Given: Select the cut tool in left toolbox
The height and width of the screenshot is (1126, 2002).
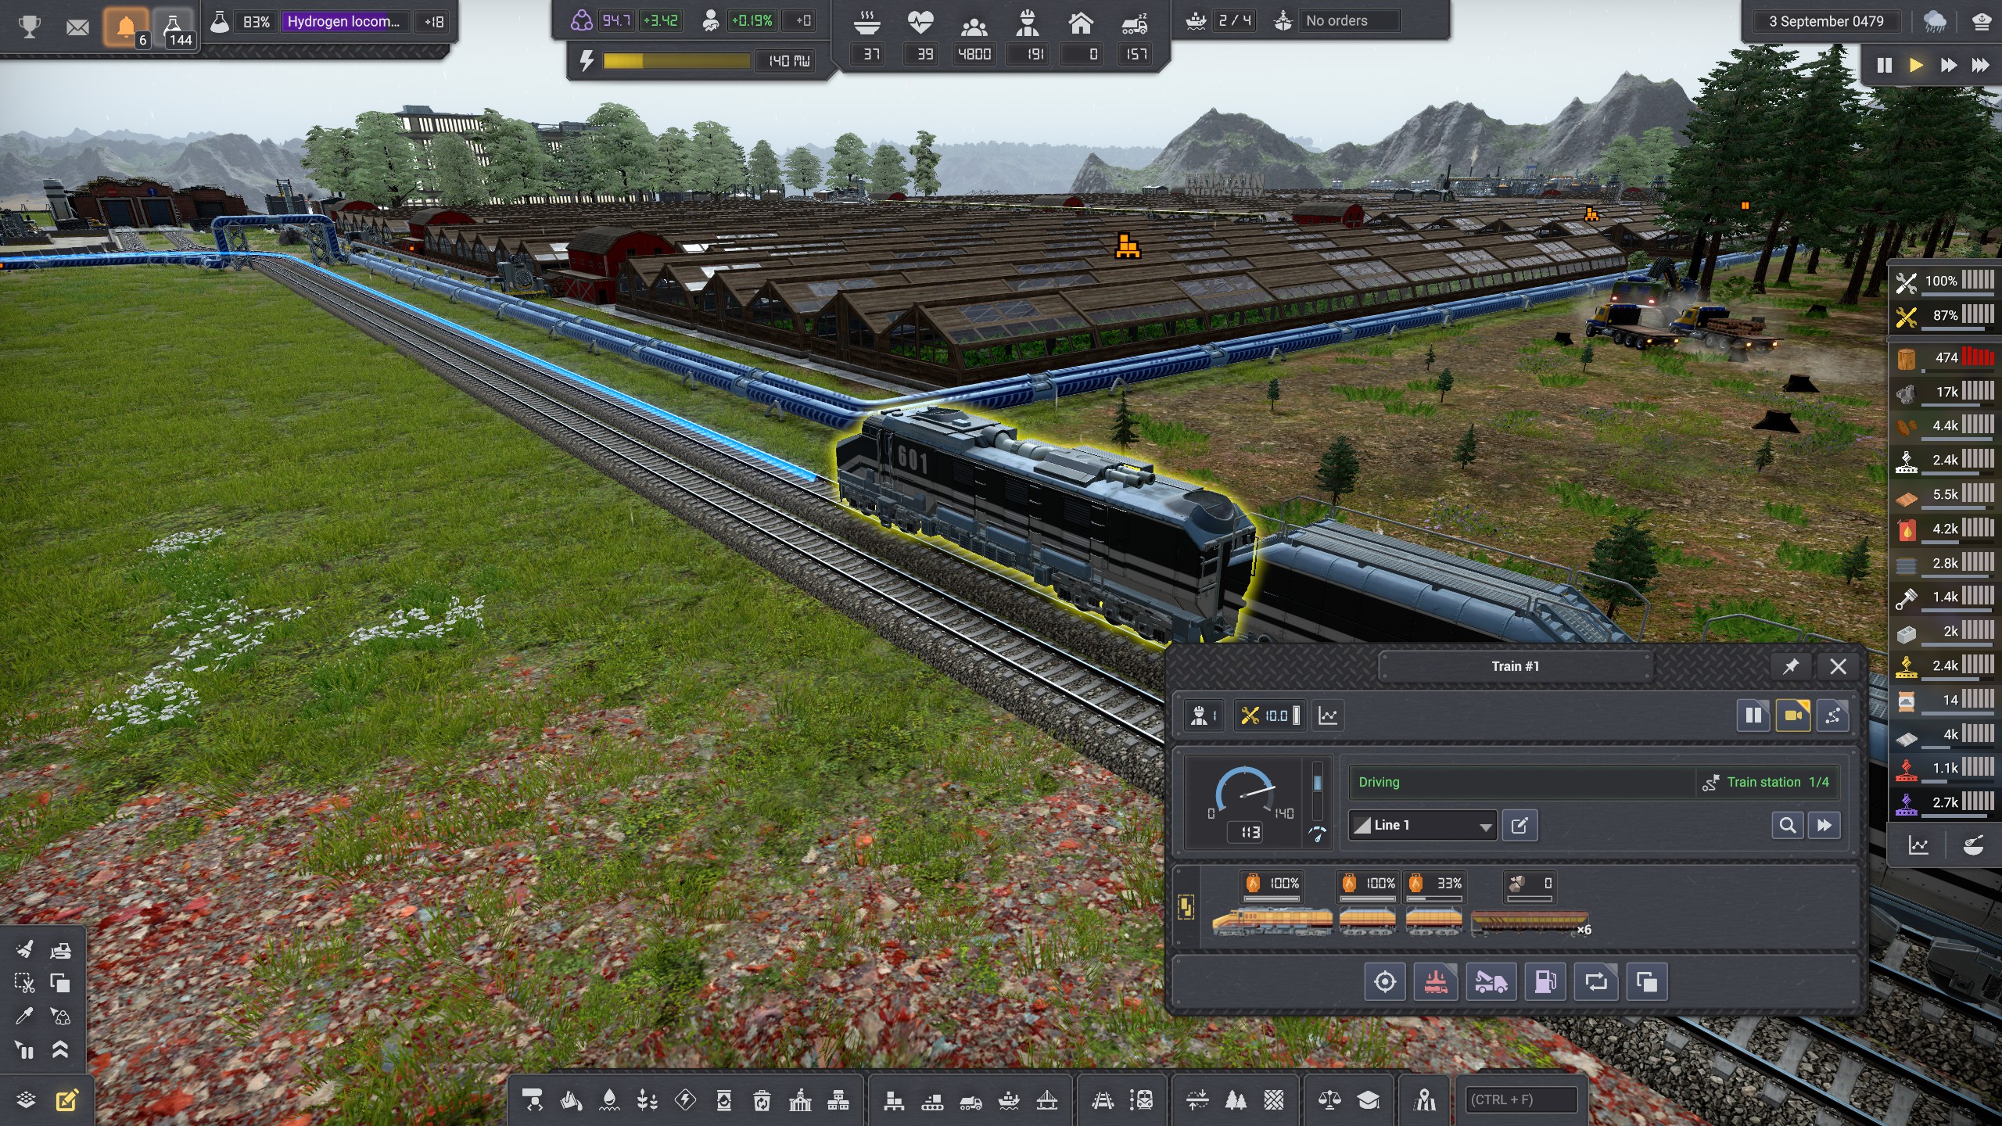Looking at the screenshot, I should click(x=24, y=983).
